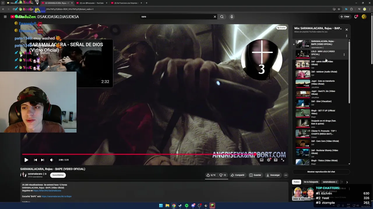Image resolution: width=373 pixels, height=209 pixels.
Task: Skip to previous video
Action: coord(36,160)
